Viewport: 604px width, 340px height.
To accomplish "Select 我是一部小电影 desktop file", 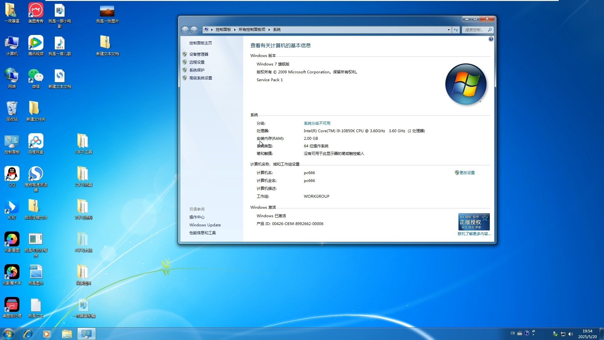I will coord(59,16).
